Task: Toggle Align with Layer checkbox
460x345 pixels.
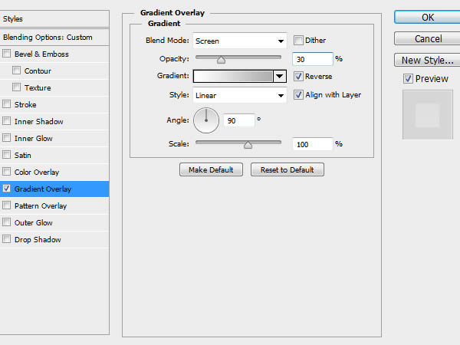Action: pos(298,95)
